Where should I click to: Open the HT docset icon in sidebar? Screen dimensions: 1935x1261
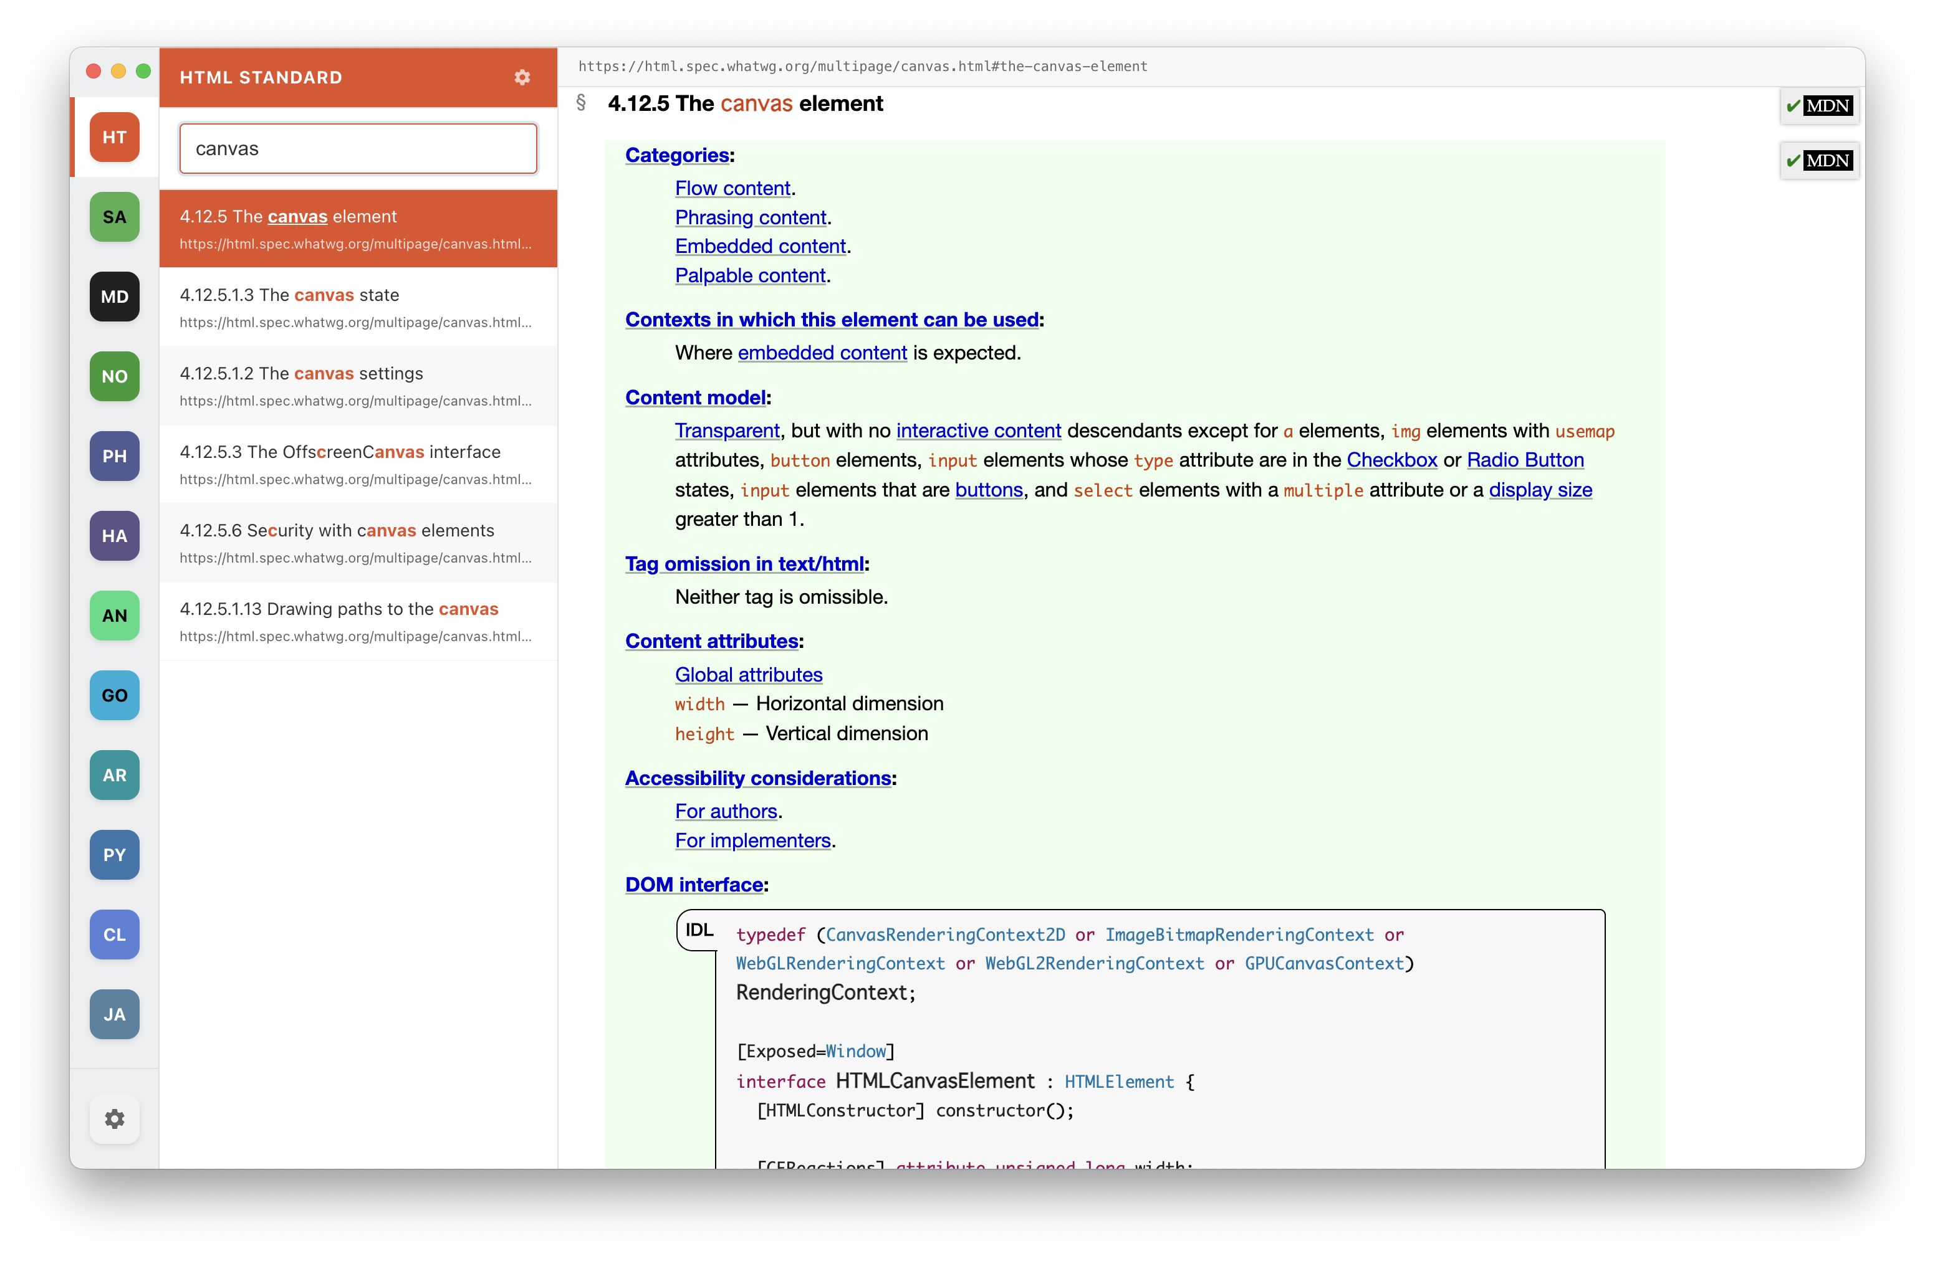point(114,137)
